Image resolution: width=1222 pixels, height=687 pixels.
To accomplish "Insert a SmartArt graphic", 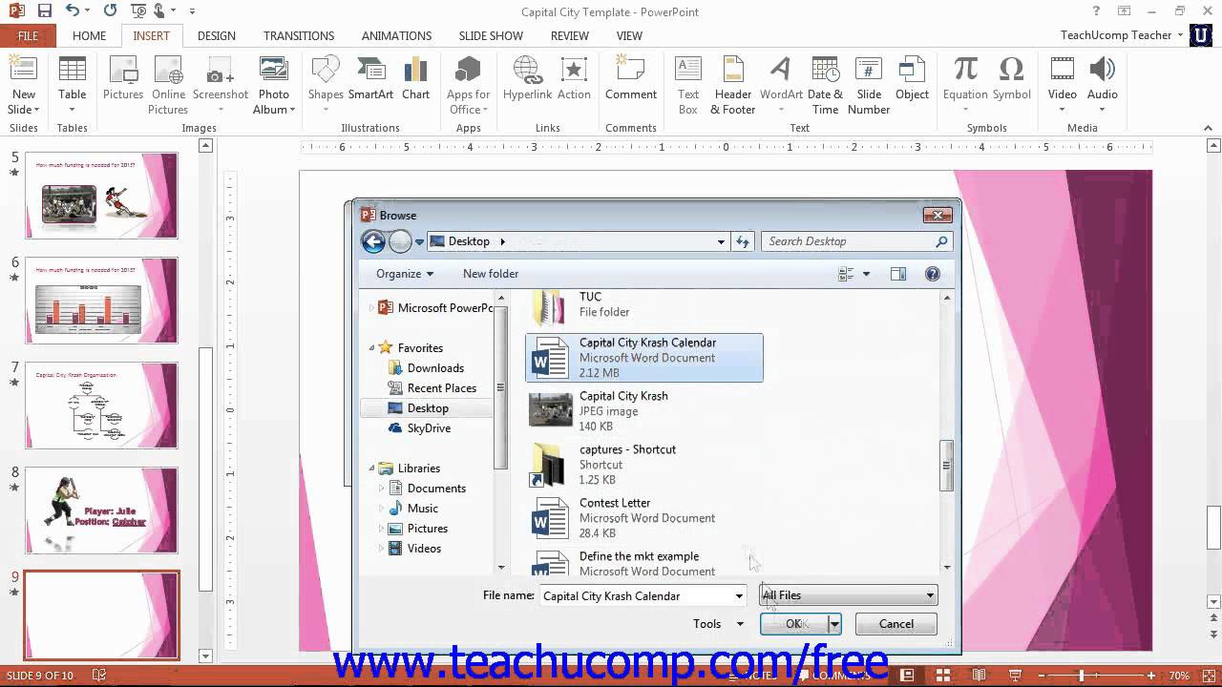I will point(370,78).
